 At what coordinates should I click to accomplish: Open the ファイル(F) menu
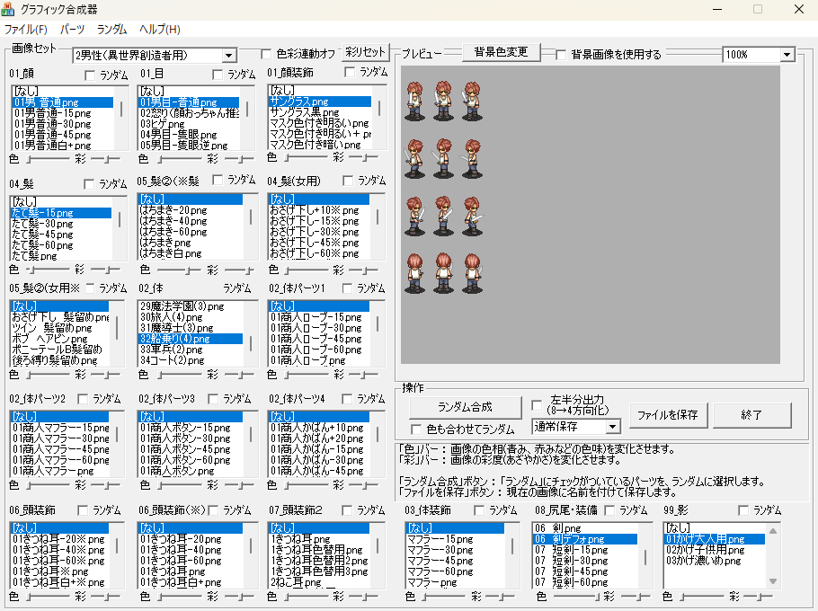[25, 30]
